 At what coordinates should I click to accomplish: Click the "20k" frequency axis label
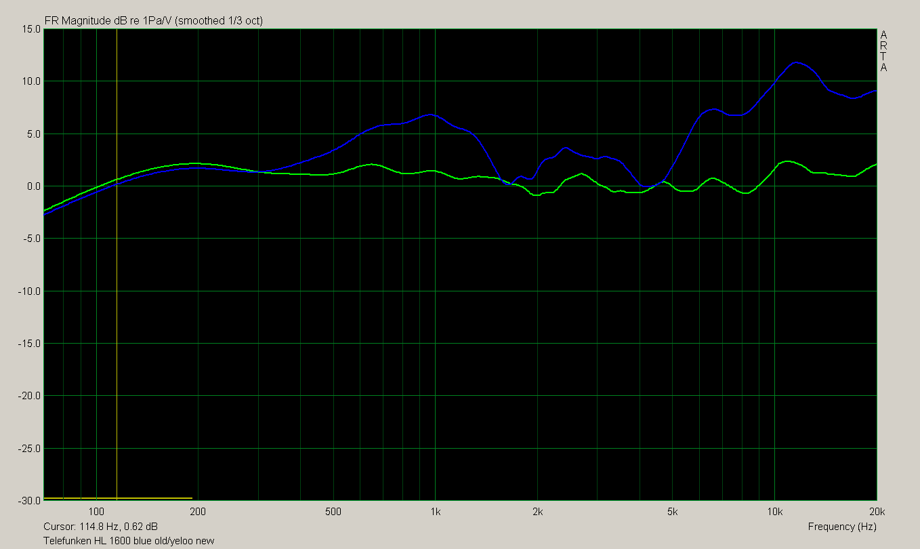coord(877,510)
